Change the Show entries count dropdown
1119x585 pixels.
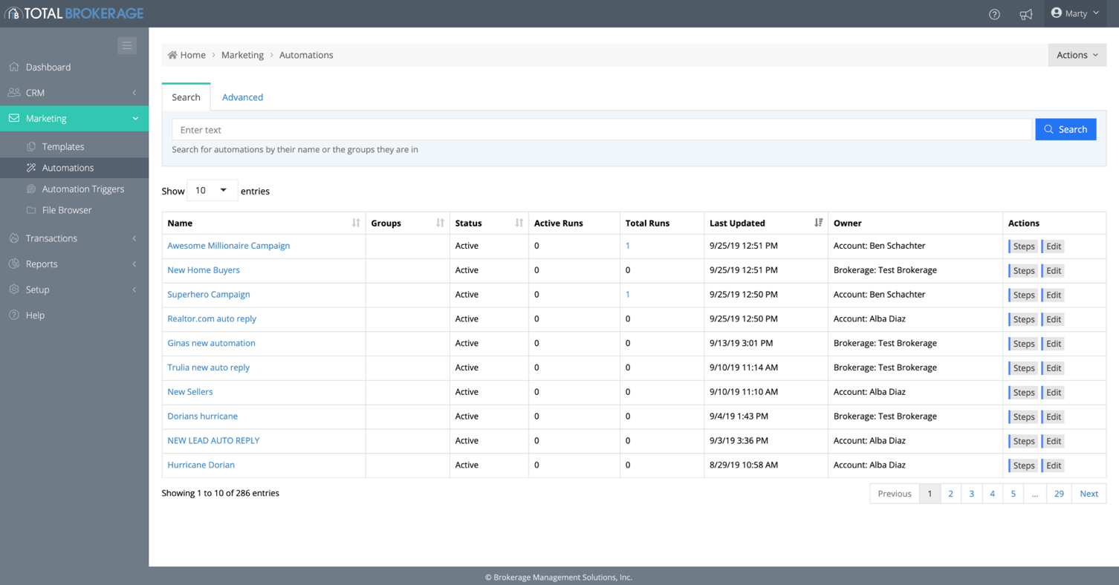(x=212, y=191)
